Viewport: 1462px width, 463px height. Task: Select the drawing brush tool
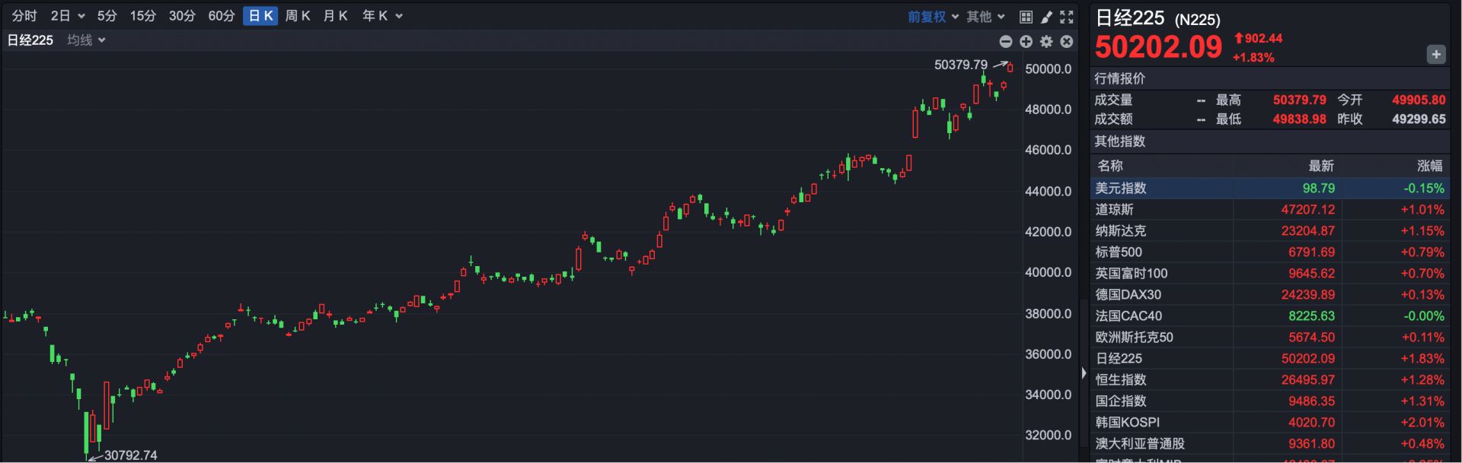tap(1046, 17)
